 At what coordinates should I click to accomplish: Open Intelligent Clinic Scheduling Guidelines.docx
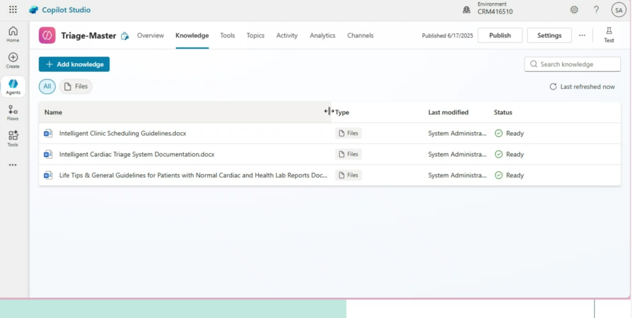click(123, 133)
